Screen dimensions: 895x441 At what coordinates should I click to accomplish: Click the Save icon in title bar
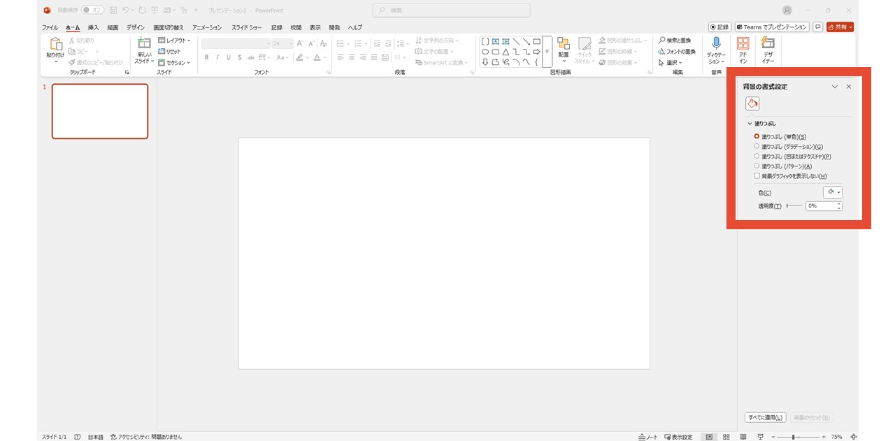114,10
